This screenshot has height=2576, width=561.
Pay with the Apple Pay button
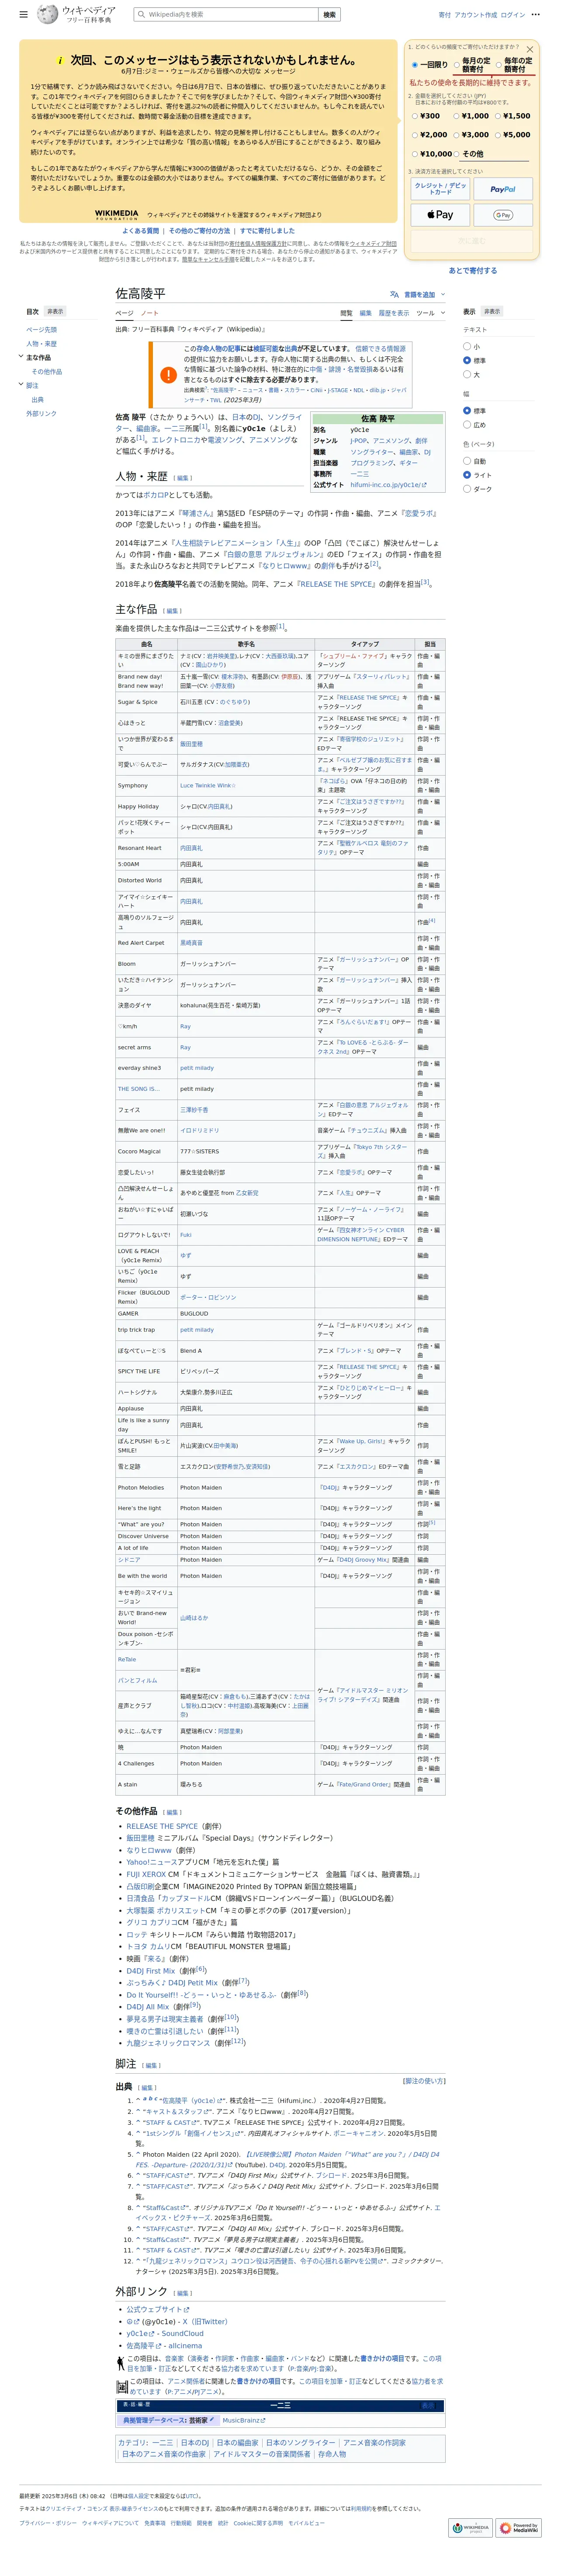click(440, 215)
